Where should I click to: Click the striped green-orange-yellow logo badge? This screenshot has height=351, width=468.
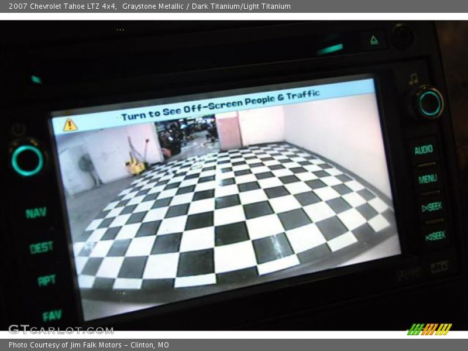430,329
